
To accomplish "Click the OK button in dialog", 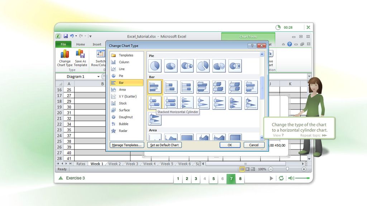I will (230, 145).
